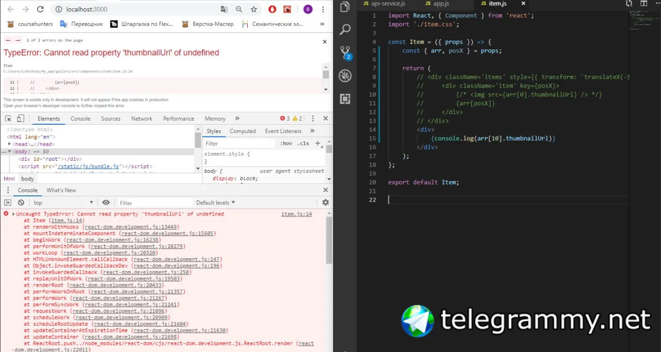Select the Styles tab

(x=214, y=131)
